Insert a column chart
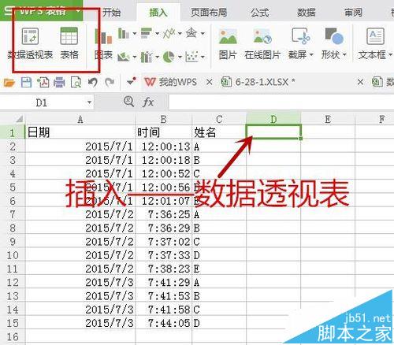394x345 pixels. click(123, 33)
